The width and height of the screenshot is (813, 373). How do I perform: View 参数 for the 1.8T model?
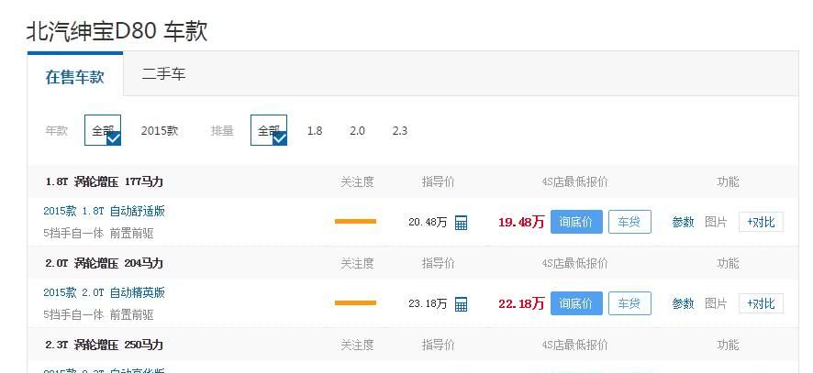(683, 223)
